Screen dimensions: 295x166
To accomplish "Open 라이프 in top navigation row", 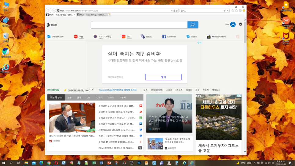I will (x=189, y=90).
